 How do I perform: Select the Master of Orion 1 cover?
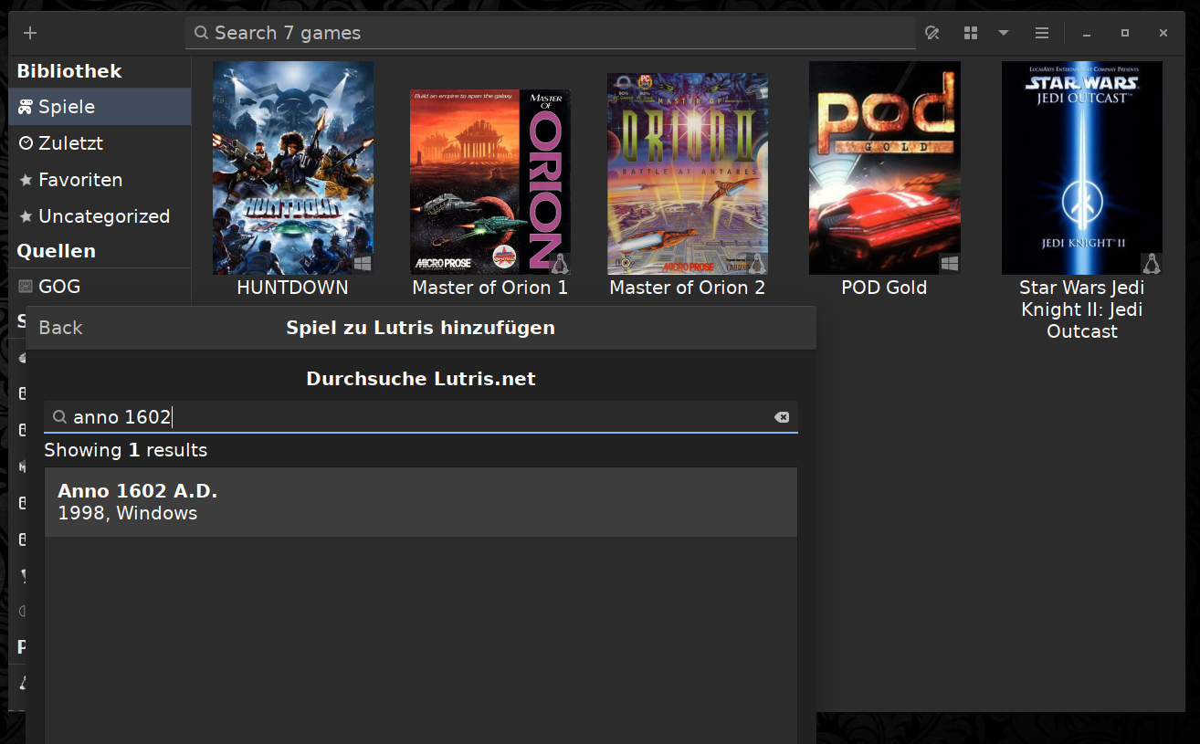490,182
